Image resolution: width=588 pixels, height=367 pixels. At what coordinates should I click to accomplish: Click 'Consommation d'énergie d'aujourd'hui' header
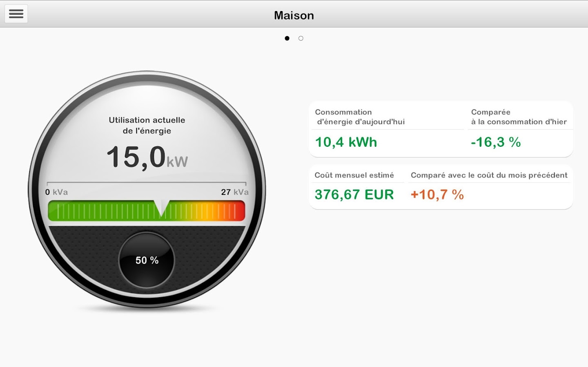pos(360,117)
